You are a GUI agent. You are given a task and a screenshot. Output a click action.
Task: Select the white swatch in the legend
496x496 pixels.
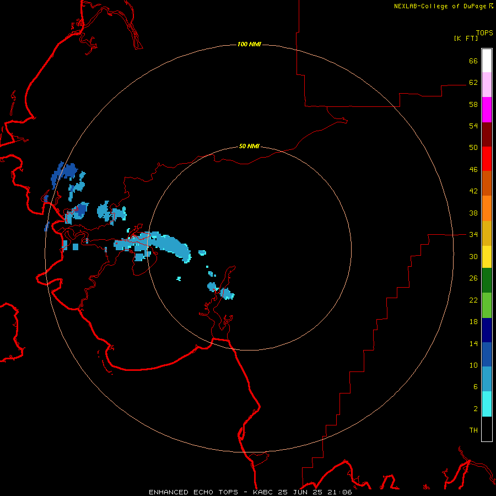pos(487,61)
